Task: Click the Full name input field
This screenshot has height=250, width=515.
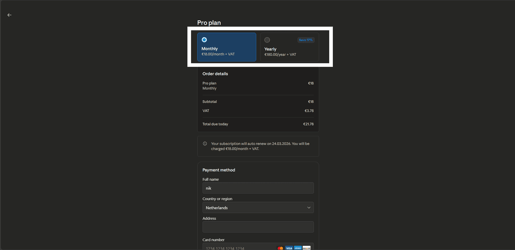Action: (x=258, y=188)
